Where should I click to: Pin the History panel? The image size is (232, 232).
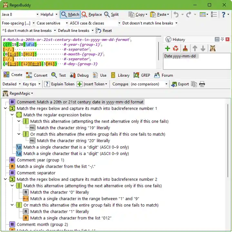coord(222,39)
